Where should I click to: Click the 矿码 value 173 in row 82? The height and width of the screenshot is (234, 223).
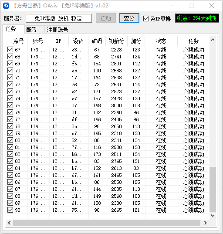[97, 154]
